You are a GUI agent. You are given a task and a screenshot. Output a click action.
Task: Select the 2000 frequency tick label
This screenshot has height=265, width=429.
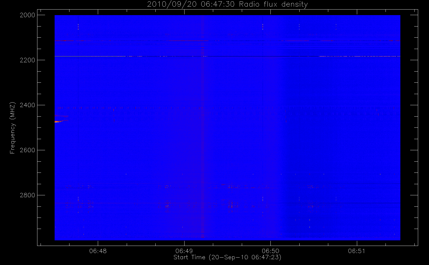click(28, 15)
